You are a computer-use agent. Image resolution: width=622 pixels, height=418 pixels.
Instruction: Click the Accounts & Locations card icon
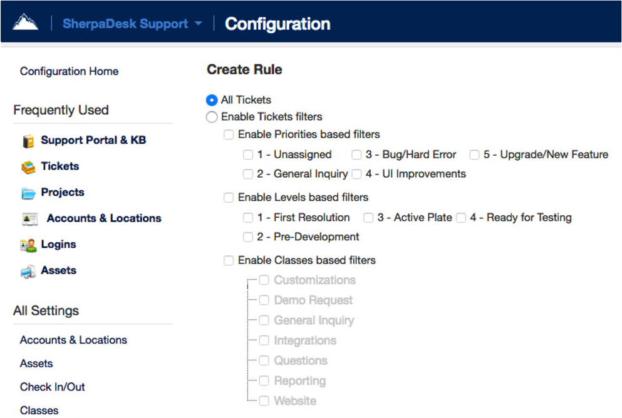pyautogui.click(x=29, y=219)
